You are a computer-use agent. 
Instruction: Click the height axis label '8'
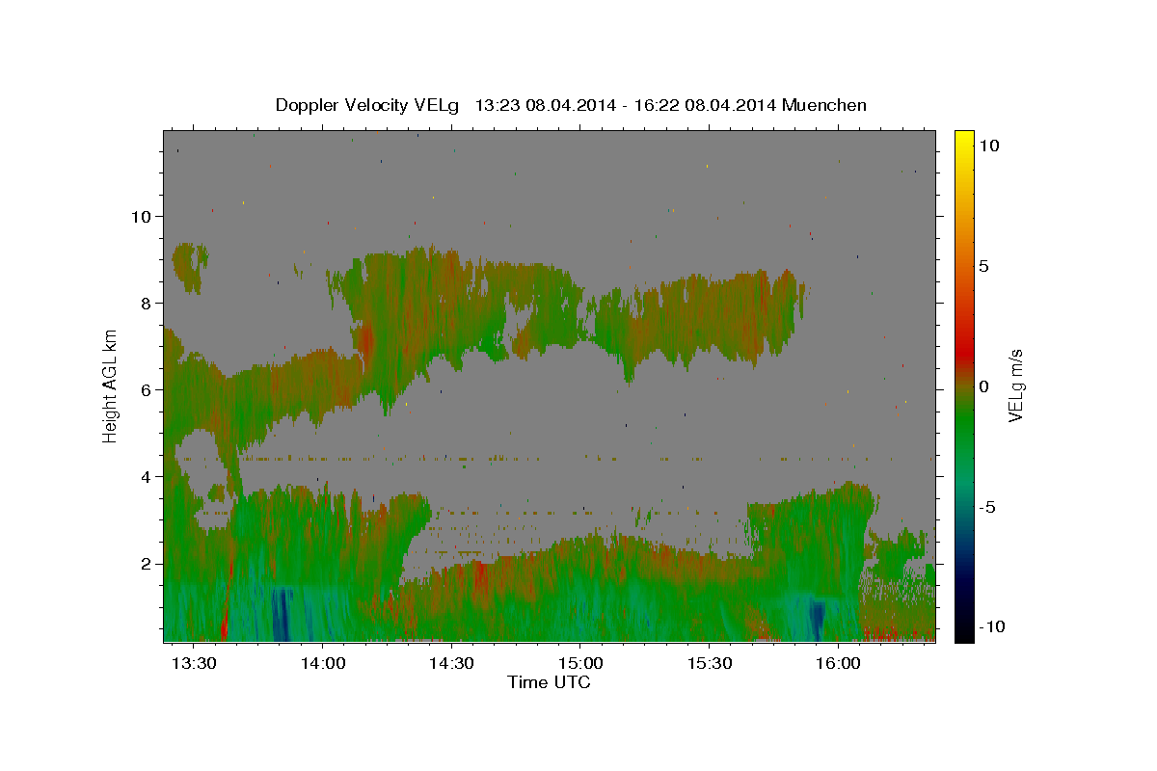coord(147,303)
